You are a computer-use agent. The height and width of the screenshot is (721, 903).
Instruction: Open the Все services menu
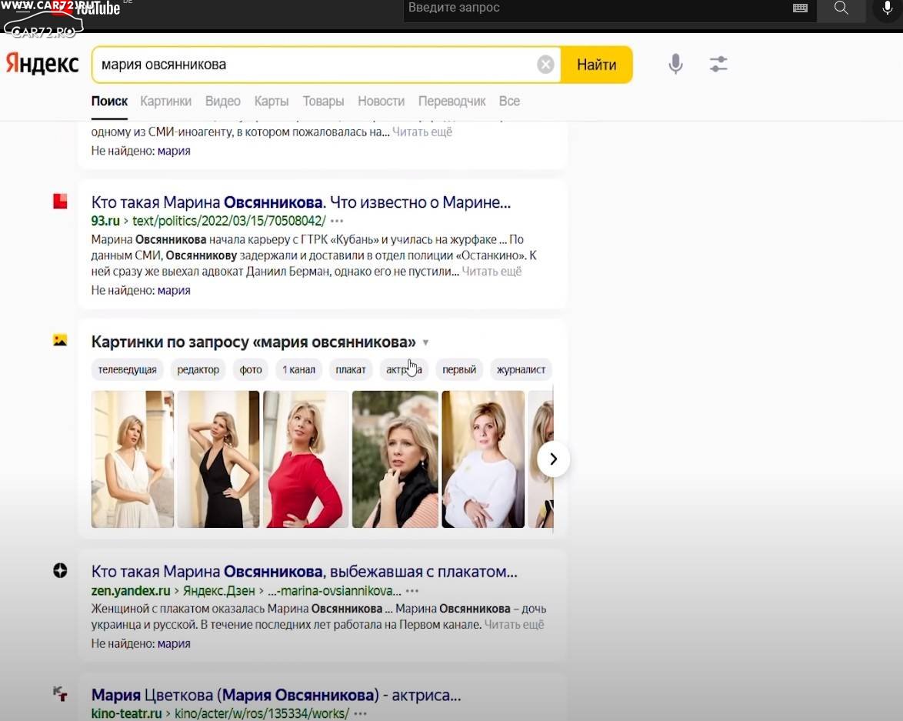pos(509,101)
